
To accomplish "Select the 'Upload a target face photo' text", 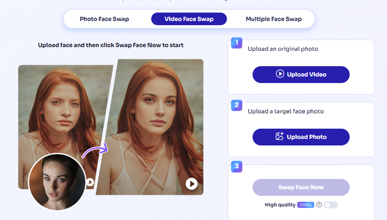I will (285, 111).
